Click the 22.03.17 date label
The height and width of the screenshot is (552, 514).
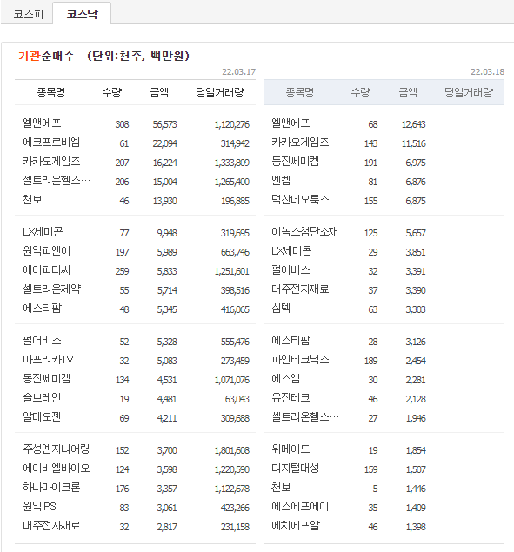point(239,72)
